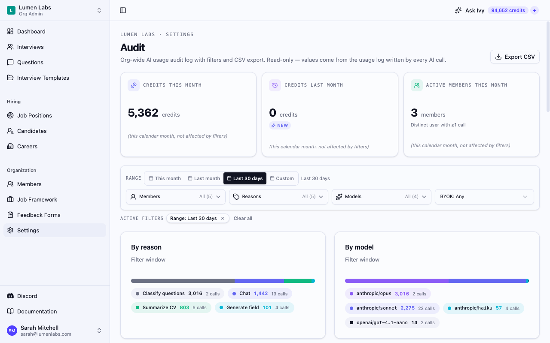Click the Credits Last Month history icon

click(275, 85)
